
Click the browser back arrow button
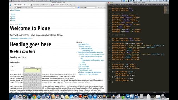click(x=11, y=7)
